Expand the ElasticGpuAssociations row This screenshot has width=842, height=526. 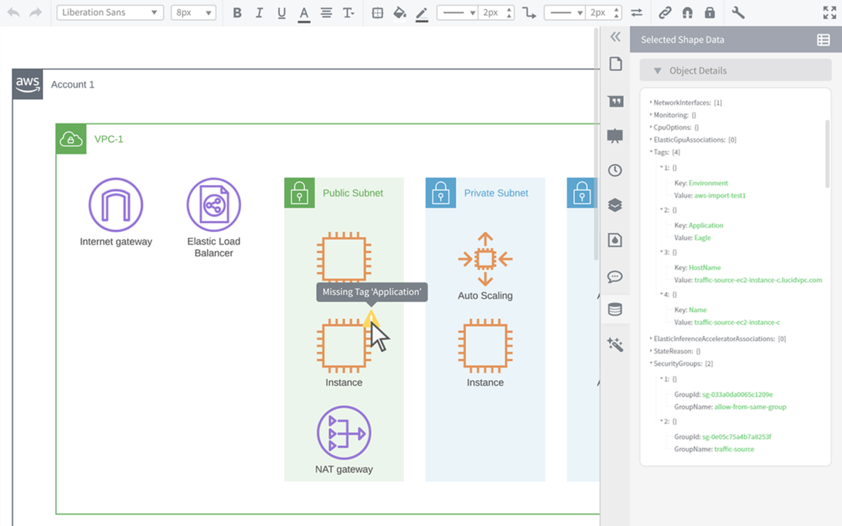[650, 140]
